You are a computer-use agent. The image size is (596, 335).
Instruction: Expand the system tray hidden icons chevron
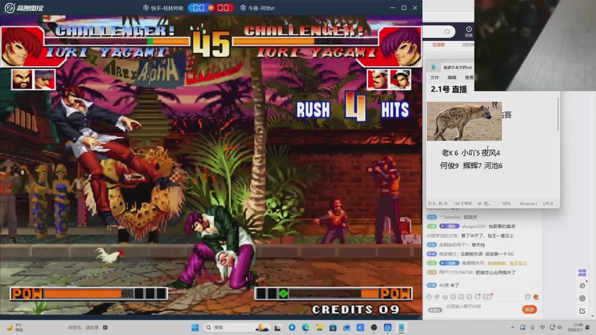(513, 328)
